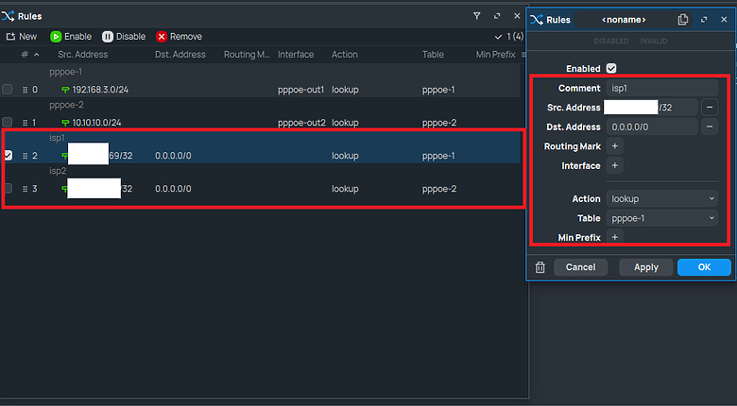
Task: Untick the checkbox for rule 2
Action: pos(7,155)
